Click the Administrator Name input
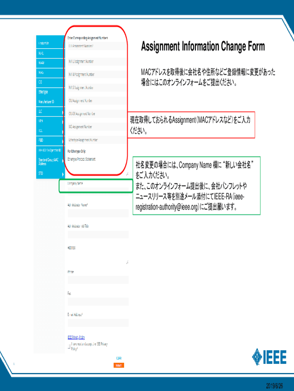294x391 pixels. (x=98, y=213)
